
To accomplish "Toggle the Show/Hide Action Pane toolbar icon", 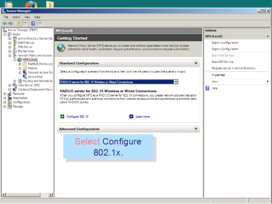I will point(40,24).
